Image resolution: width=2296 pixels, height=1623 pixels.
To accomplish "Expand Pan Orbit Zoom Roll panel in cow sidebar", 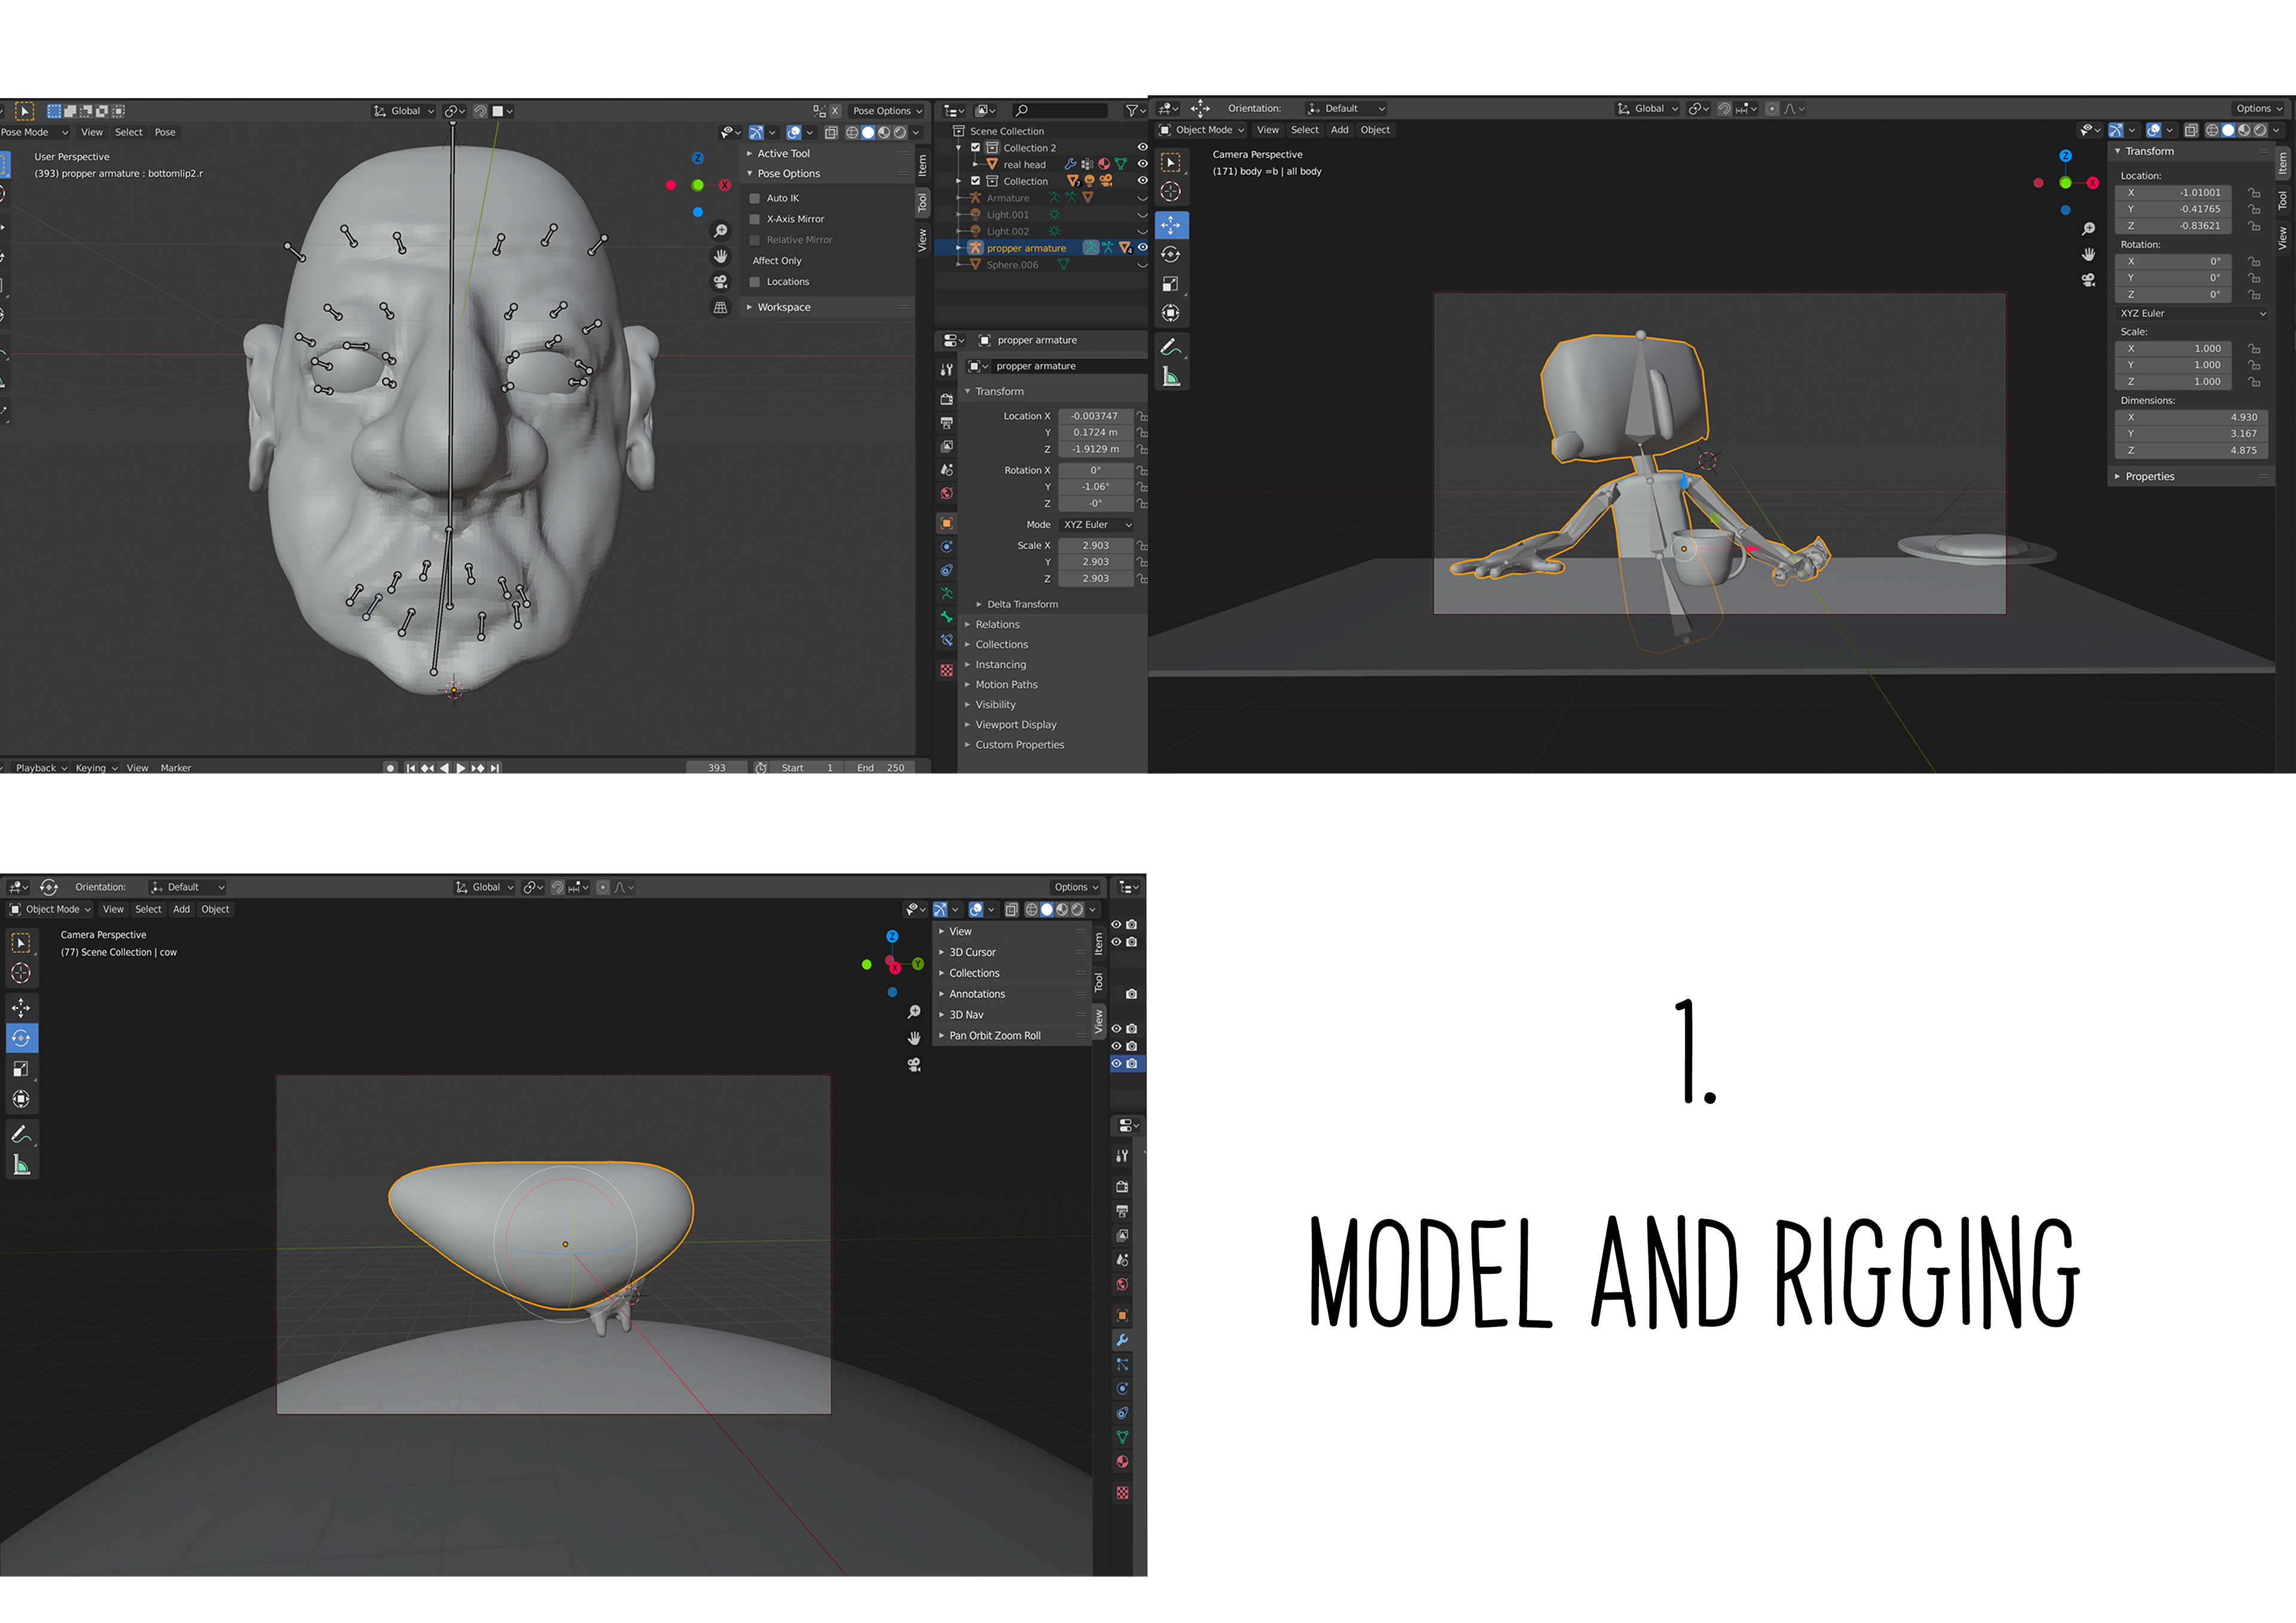I will (994, 1036).
